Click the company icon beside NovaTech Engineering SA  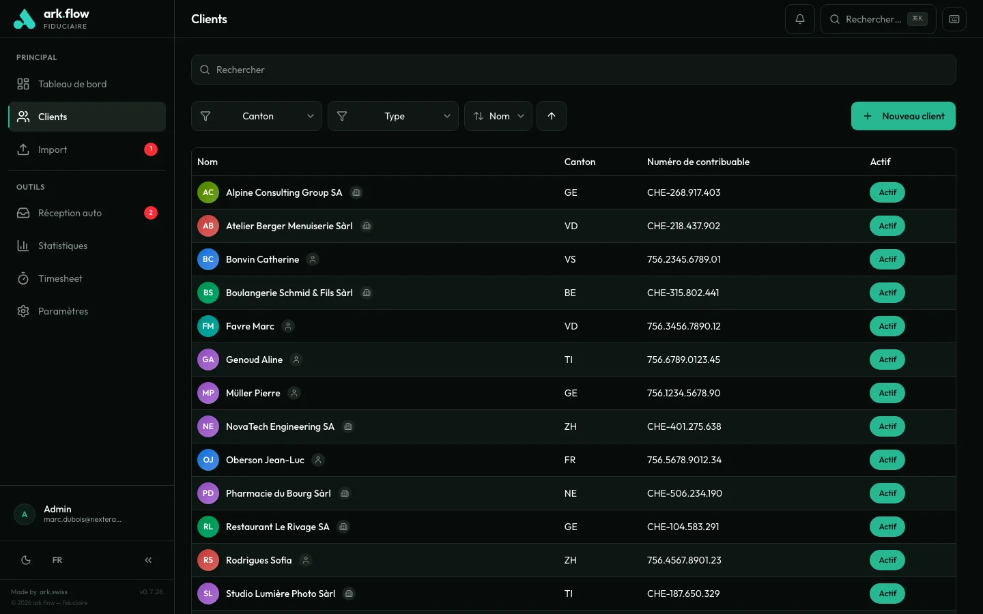(x=348, y=426)
